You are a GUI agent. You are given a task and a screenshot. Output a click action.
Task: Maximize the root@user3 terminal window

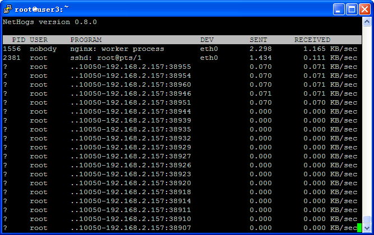pyautogui.click(x=352, y=10)
